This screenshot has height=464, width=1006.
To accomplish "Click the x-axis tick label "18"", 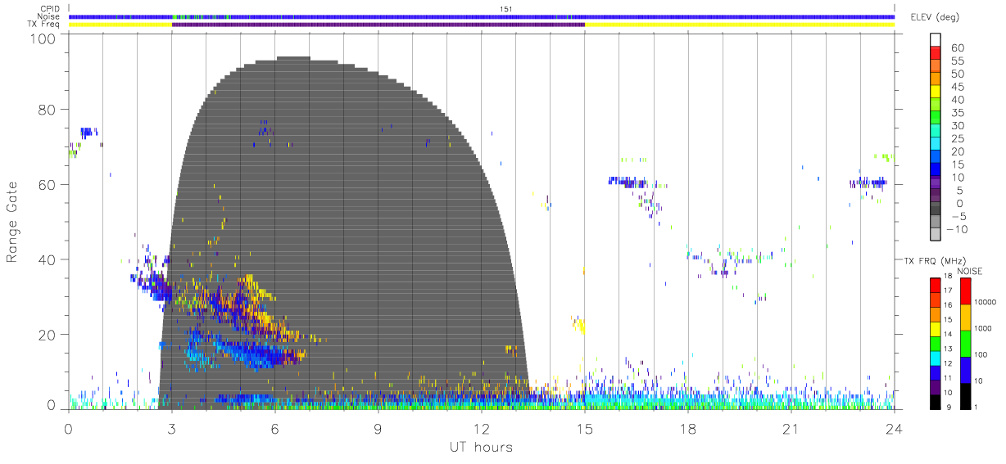I will click(687, 428).
